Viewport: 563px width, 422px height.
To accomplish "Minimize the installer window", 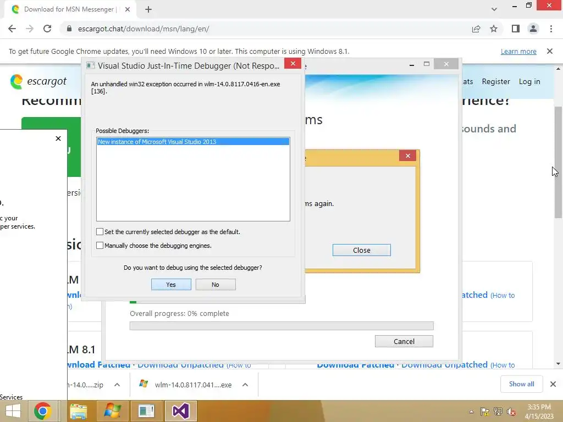I will (412, 65).
